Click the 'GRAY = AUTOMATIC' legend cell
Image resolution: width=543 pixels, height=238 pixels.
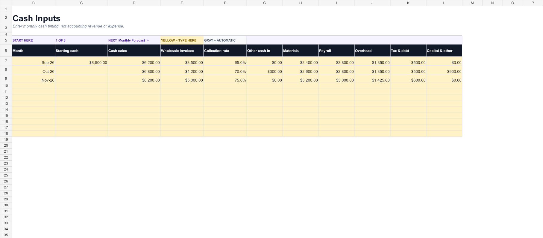point(225,40)
